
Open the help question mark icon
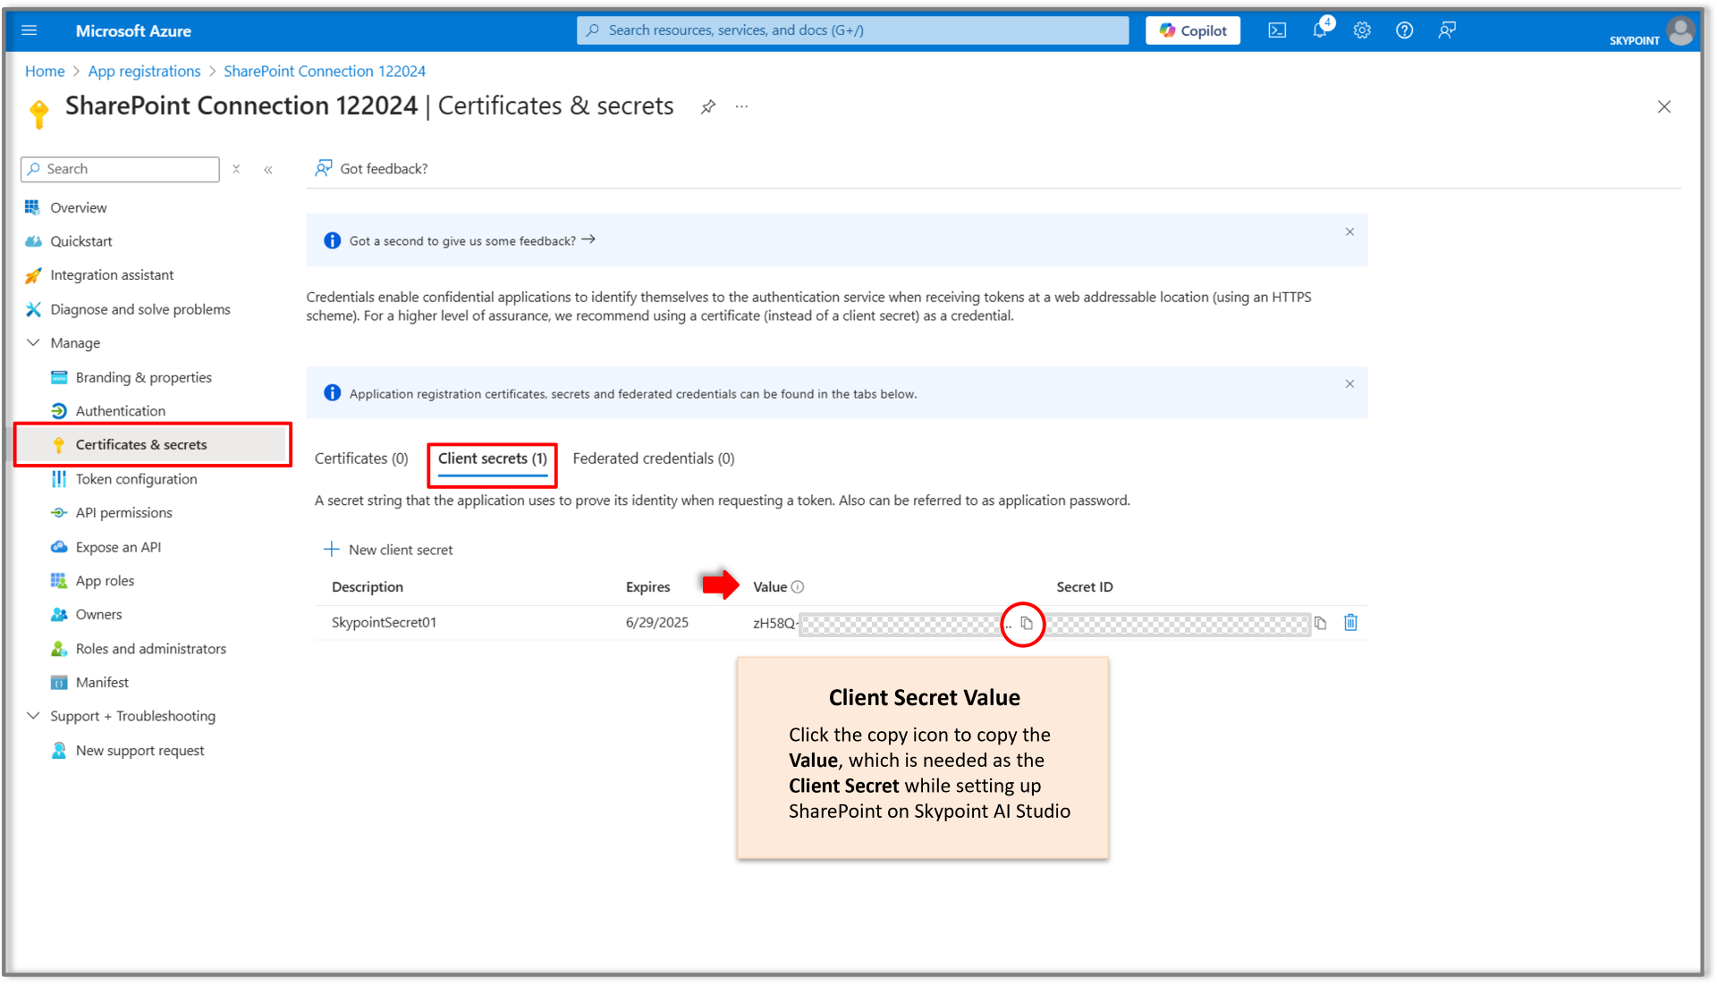[x=1404, y=29]
